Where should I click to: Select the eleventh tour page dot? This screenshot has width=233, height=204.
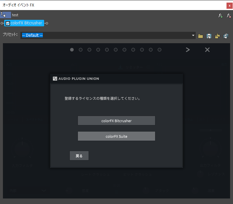pos(160,50)
